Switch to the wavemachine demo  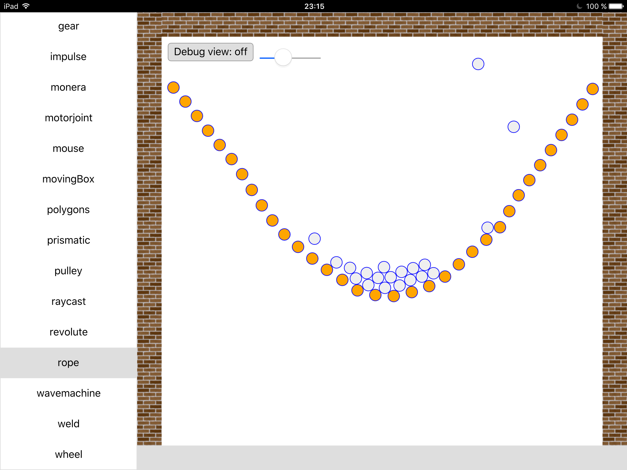pyautogui.click(x=69, y=394)
